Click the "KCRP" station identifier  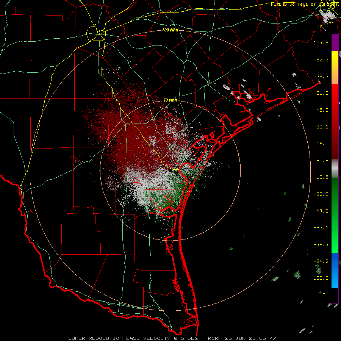(214, 338)
